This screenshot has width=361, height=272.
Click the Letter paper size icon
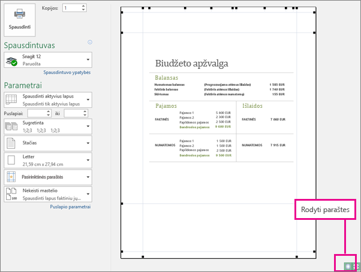[11, 160]
